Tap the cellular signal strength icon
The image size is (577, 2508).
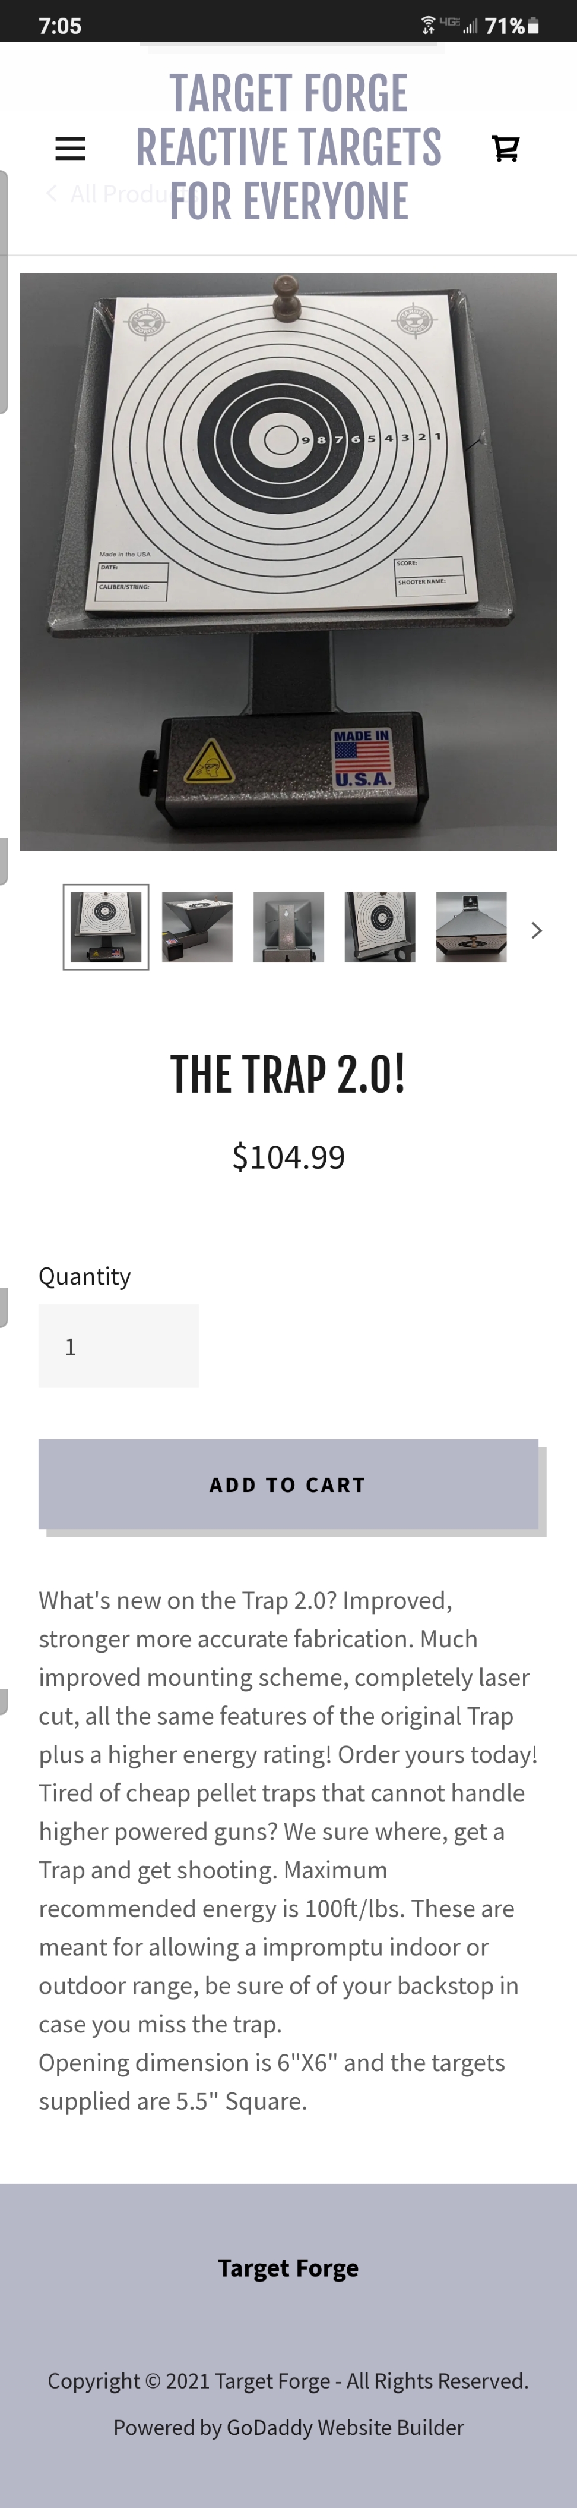pyautogui.click(x=471, y=26)
